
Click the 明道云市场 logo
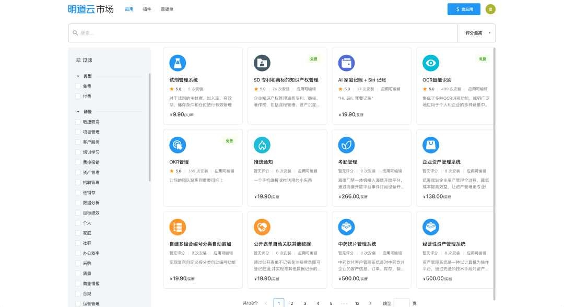[x=91, y=9]
